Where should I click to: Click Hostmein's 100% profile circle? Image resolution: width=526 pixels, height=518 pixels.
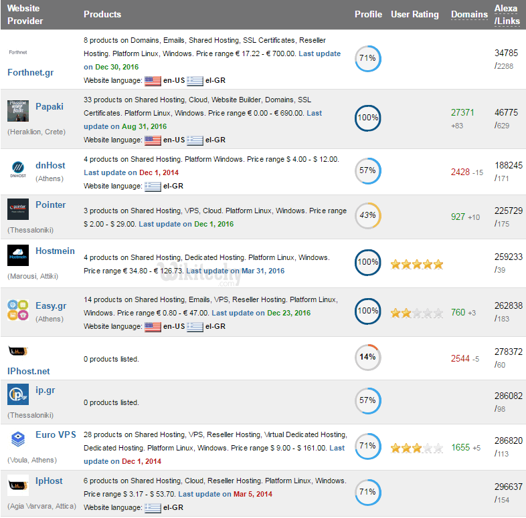pyautogui.click(x=368, y=263)
